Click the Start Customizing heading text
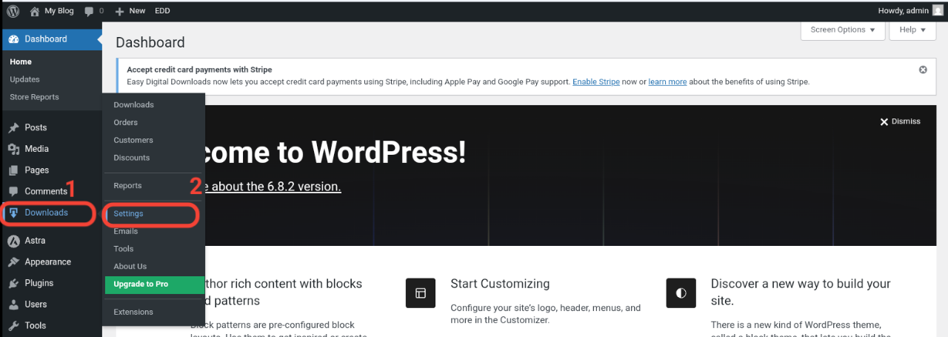 (x=500, y=284)
